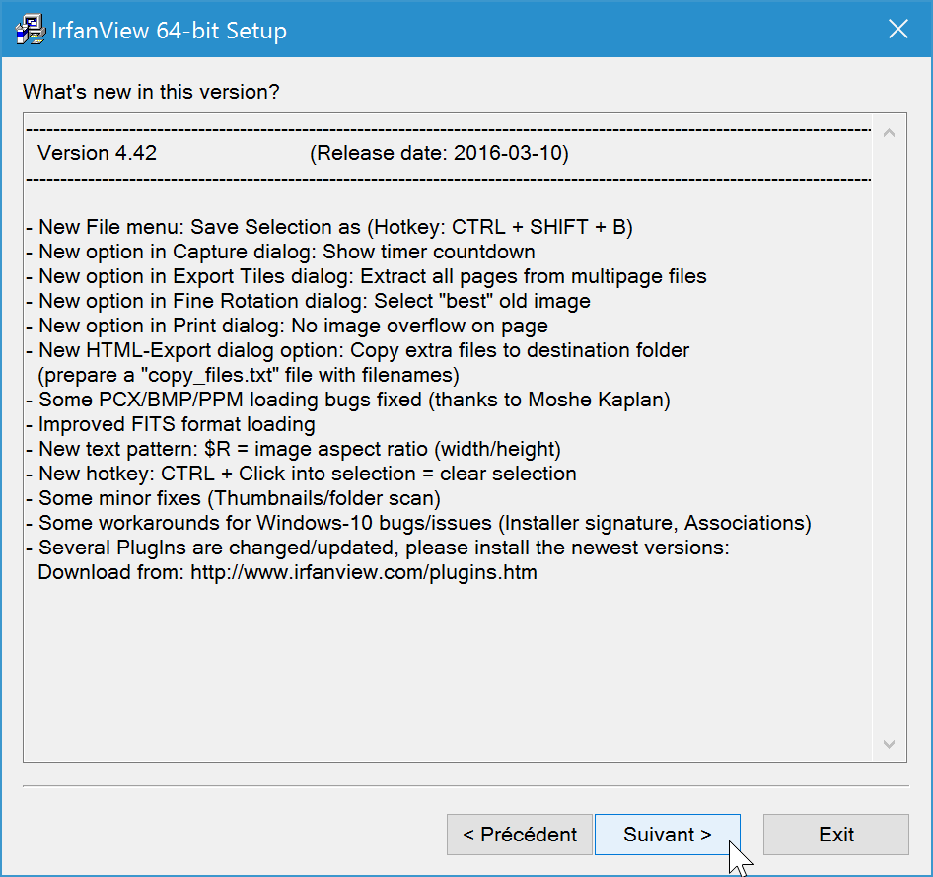Click the 'Export Tiles dialog' changelog line
Screen dimensions: 933x877
coord(367,276)
